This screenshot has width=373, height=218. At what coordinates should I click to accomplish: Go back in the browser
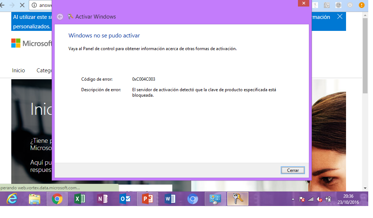click(3, 5)
